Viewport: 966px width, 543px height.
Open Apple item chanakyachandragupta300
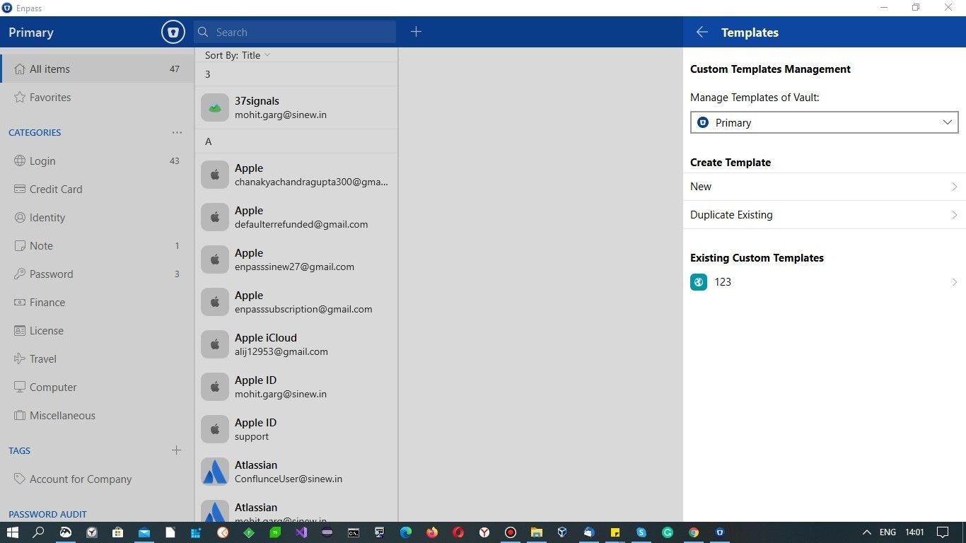[x=296, y=175]
